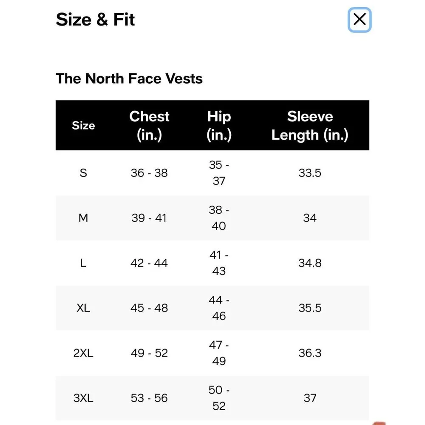Select the XL size row label
Screen dimensions: 425x425
(x=83, y=308)
